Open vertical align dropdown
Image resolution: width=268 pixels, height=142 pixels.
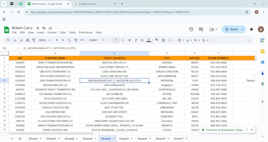click(188, 40)
